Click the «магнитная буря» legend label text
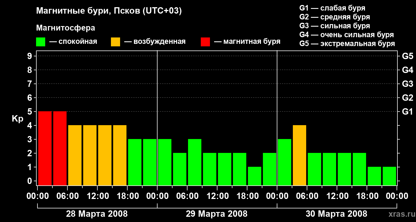Image resolution: width=416 pixels, height=222 pixels. coord(252,42)
